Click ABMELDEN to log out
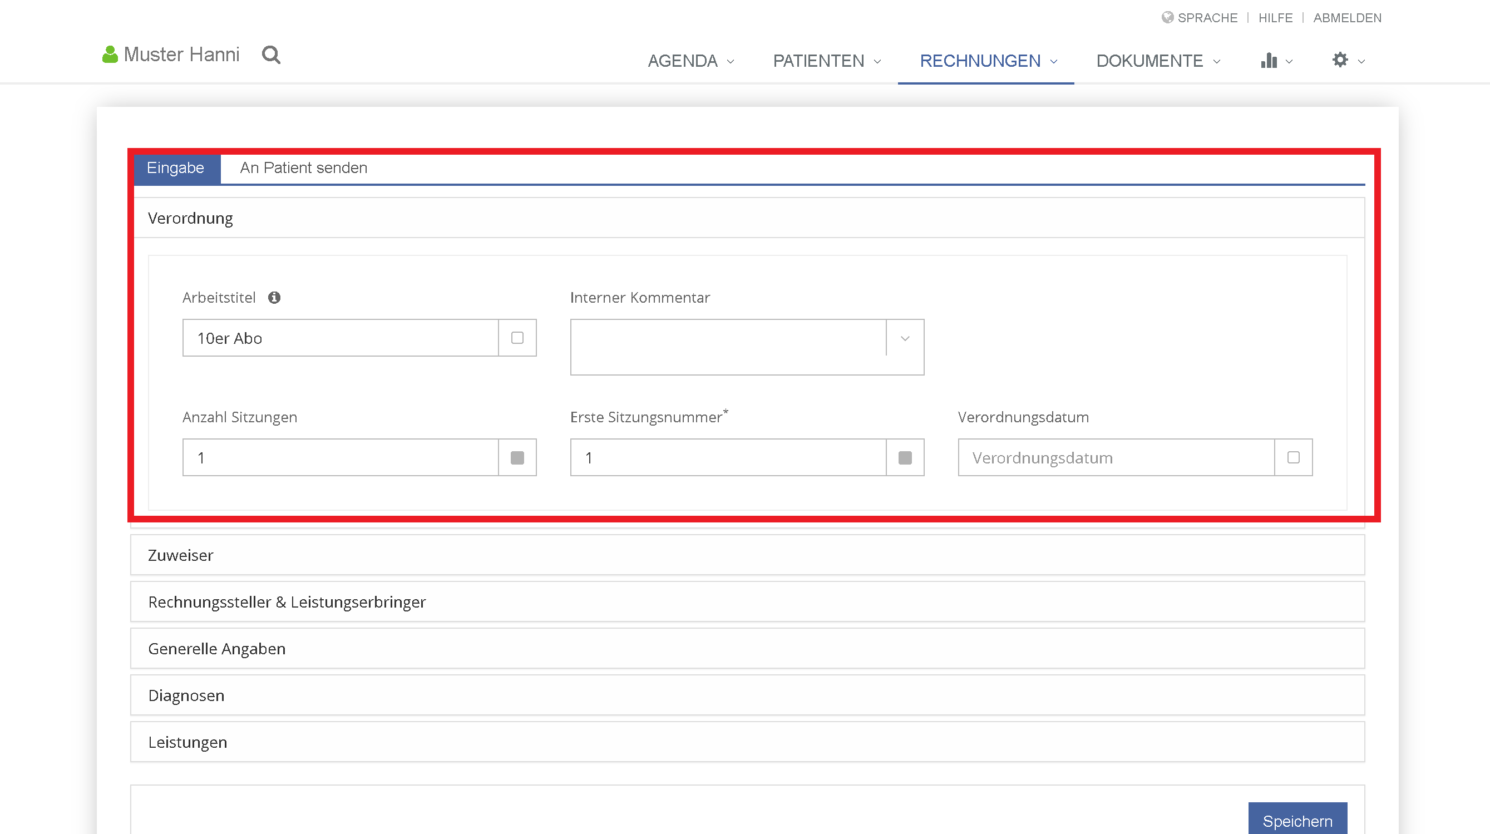1490x834 pixels. click(1347, 18)
